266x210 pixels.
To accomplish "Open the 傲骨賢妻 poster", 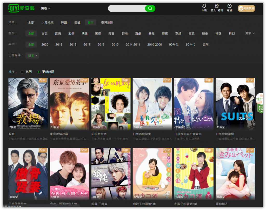I will (28, 174).
